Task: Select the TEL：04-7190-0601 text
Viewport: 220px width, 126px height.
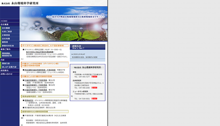Action: click(82, 99)
